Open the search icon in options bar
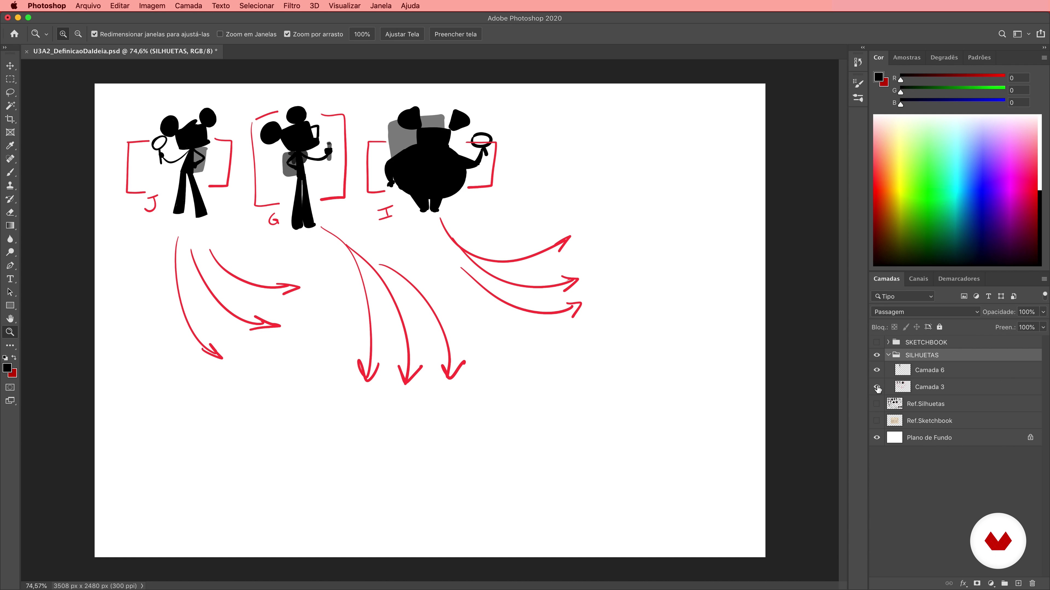The height and width of the screenshot is (590, 1050). pyautogui.click(x=1002, y=34)
